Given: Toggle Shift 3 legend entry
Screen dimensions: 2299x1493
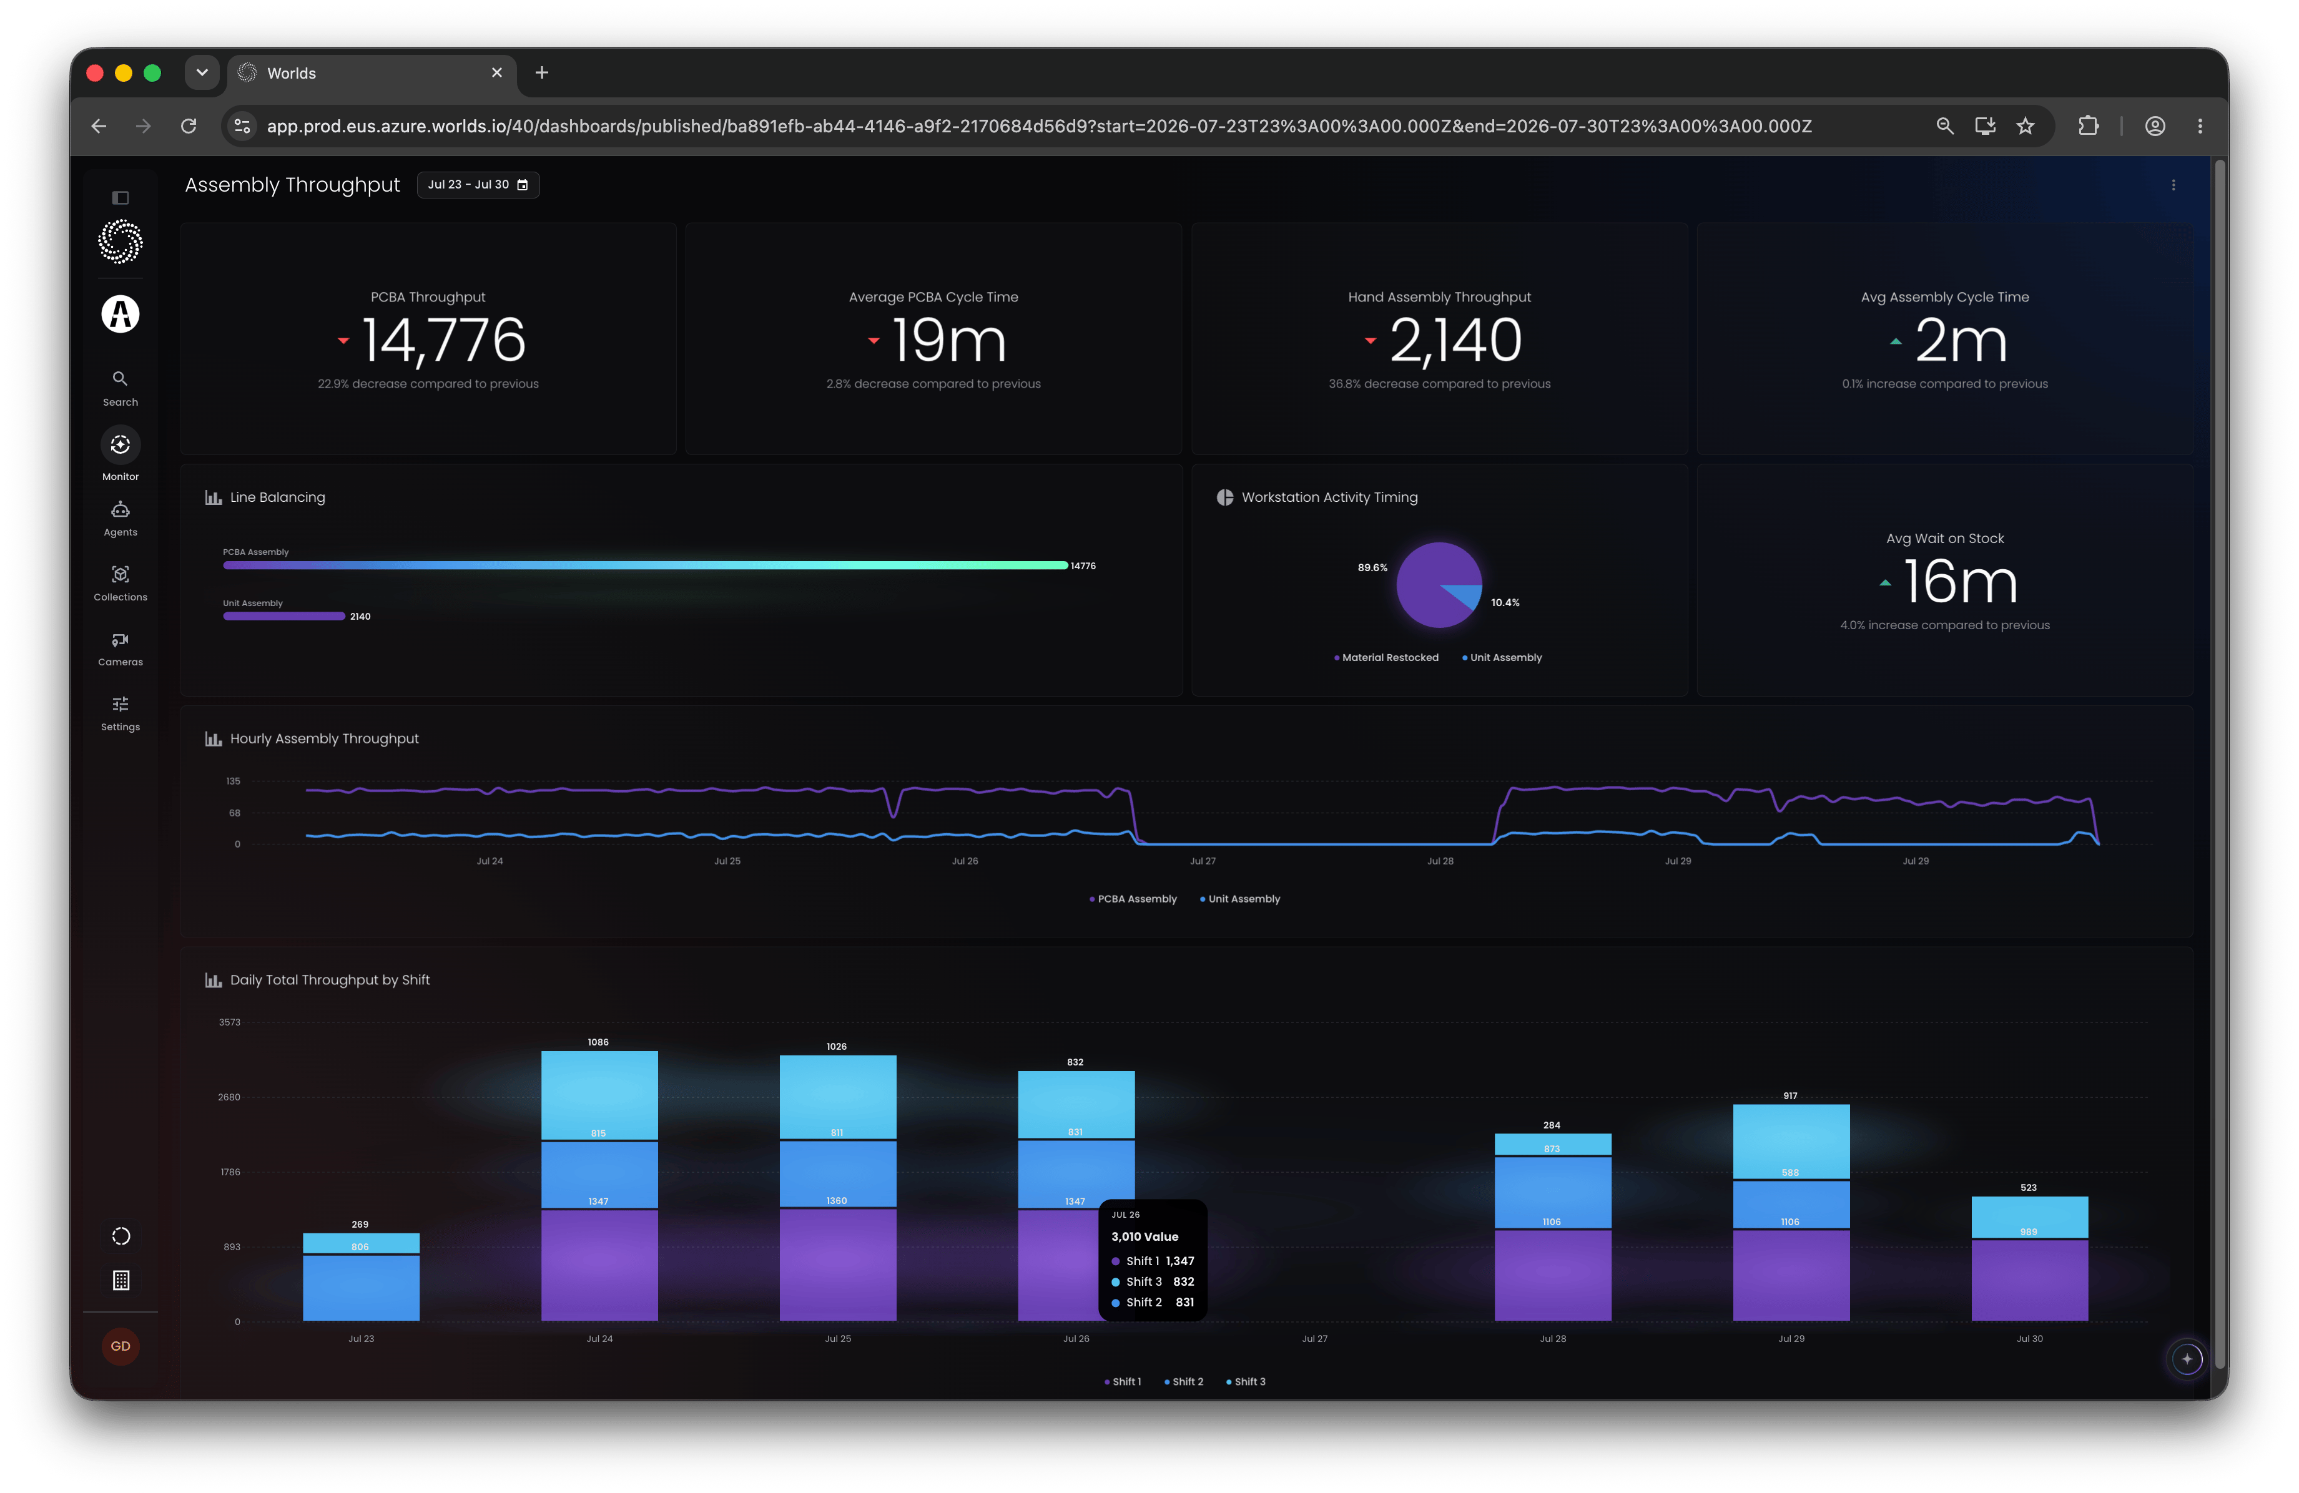Looking at the screenshot, I should [x=1246, y=1382].
